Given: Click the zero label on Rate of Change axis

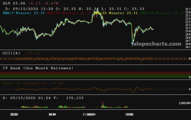Looking at the screenshot, I should pos(190,89).
